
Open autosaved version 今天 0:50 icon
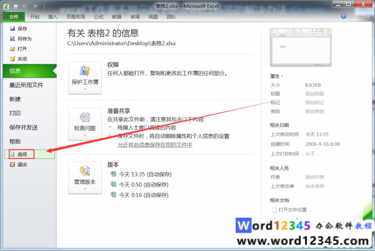click(113, 184)
